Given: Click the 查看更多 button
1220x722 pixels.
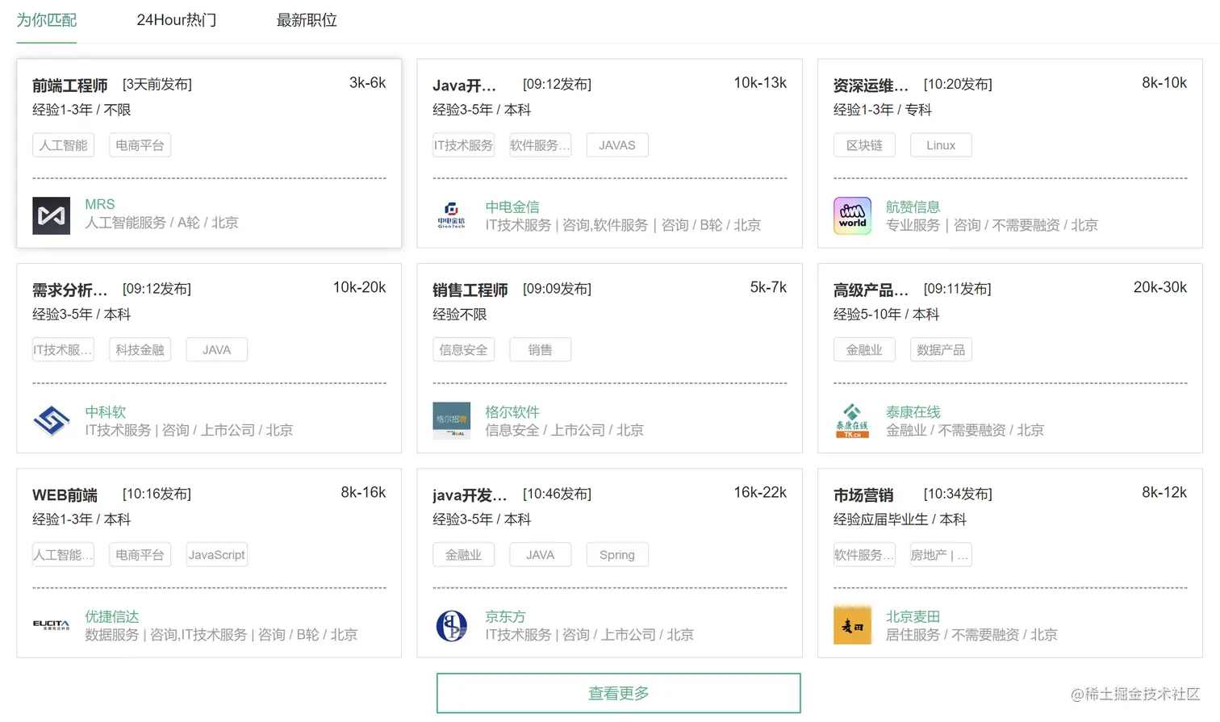Looking at the screenshot, I should 617,692.
